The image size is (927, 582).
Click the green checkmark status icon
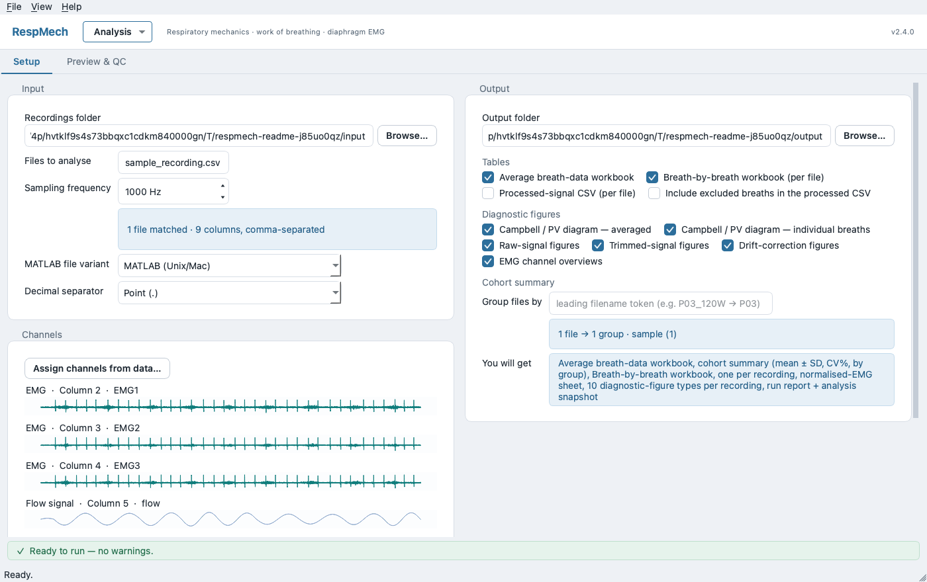(x=21, y=551)
